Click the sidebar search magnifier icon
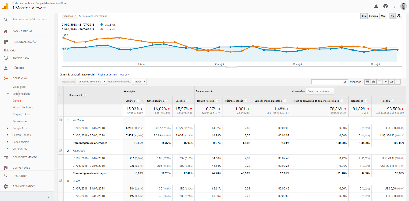Image resolution: width=409 pixels, height=201 pixels. tap(6, 20)
